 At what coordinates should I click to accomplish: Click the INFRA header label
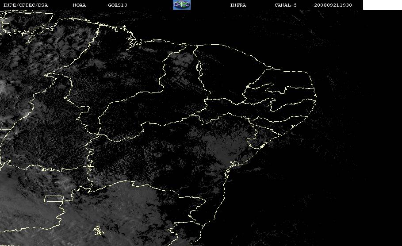click(x=238, y=5)
